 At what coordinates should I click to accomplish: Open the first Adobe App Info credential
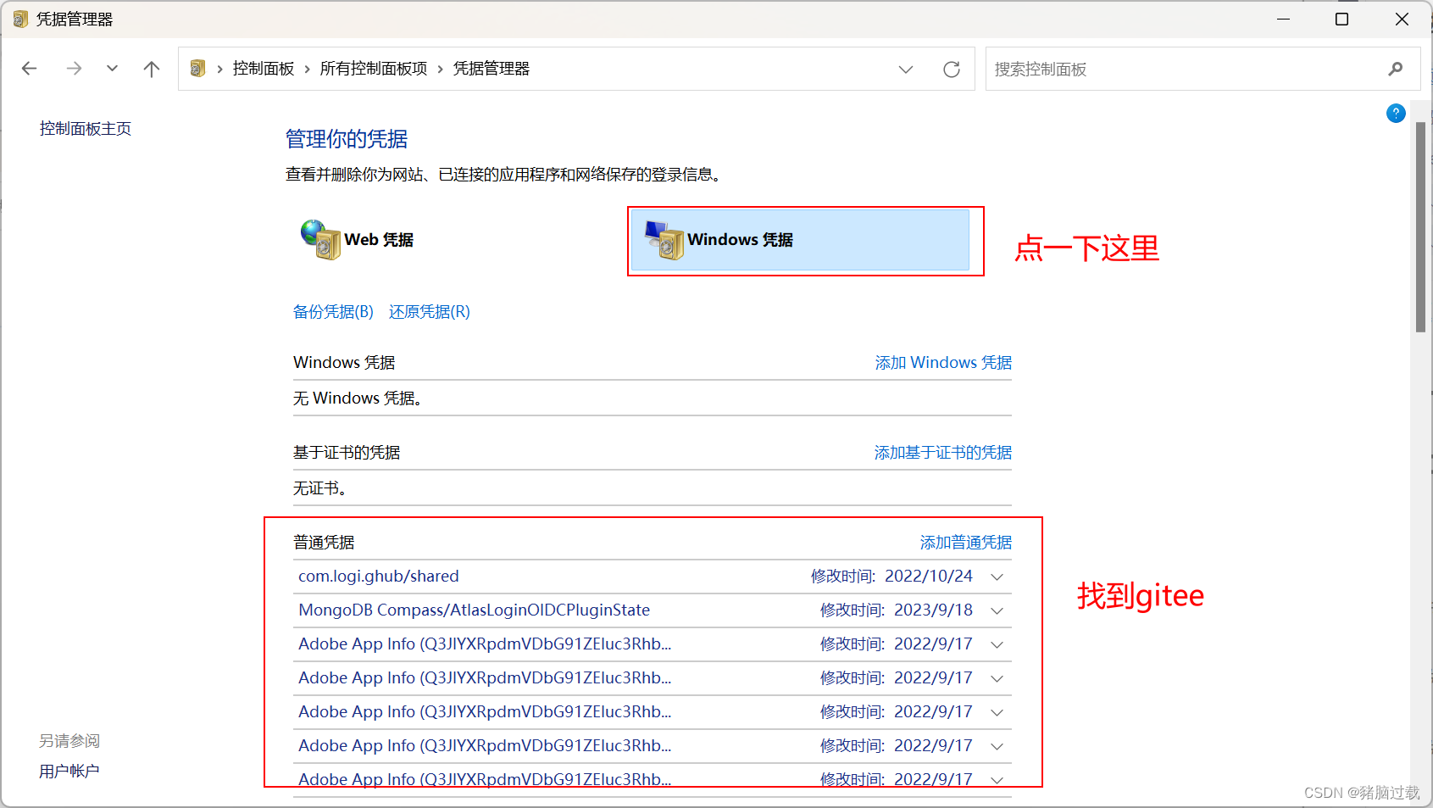(x=485, y=644)
